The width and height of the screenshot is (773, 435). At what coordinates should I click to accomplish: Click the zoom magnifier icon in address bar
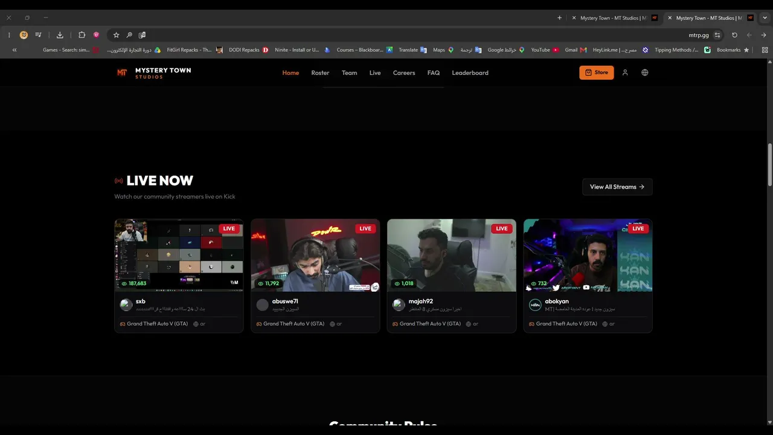click(129, 35)
